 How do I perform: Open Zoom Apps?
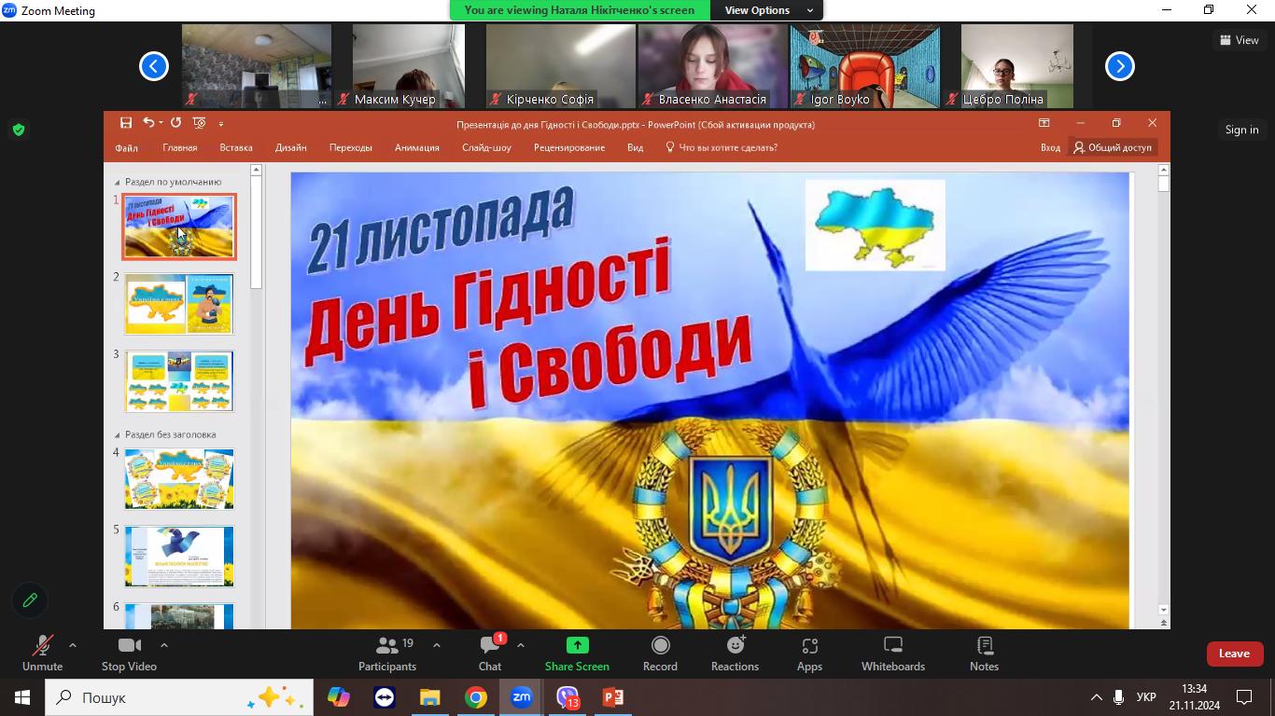coord(809,654)
